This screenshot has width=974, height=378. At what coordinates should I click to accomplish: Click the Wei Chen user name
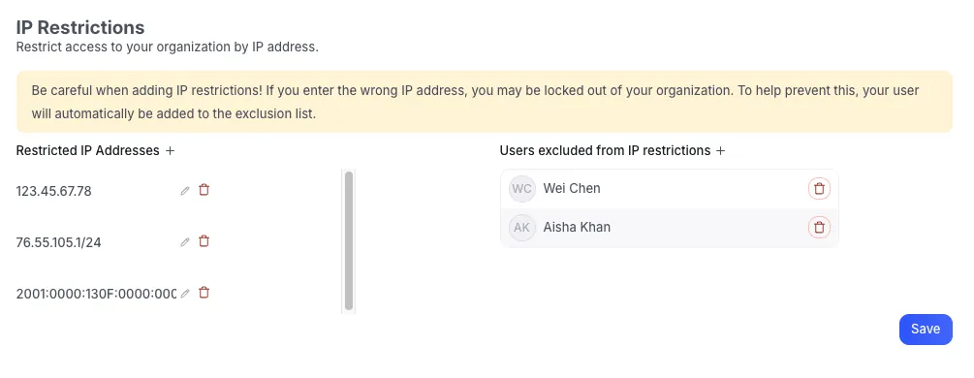pos(572,188)
